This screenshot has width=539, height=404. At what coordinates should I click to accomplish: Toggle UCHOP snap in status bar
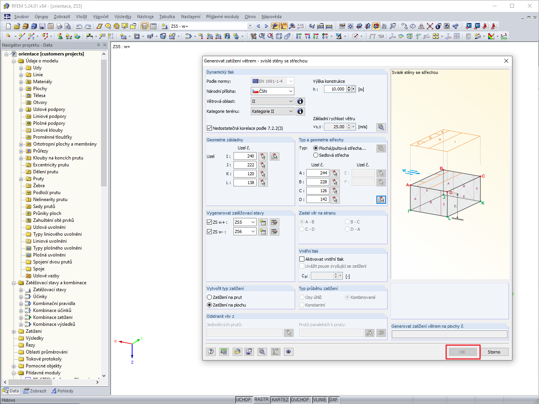(x=243, y=400)
